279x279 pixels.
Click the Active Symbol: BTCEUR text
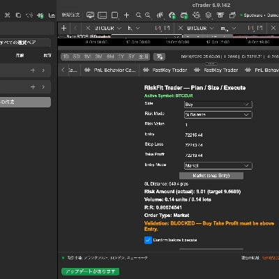tap(169, 96)
